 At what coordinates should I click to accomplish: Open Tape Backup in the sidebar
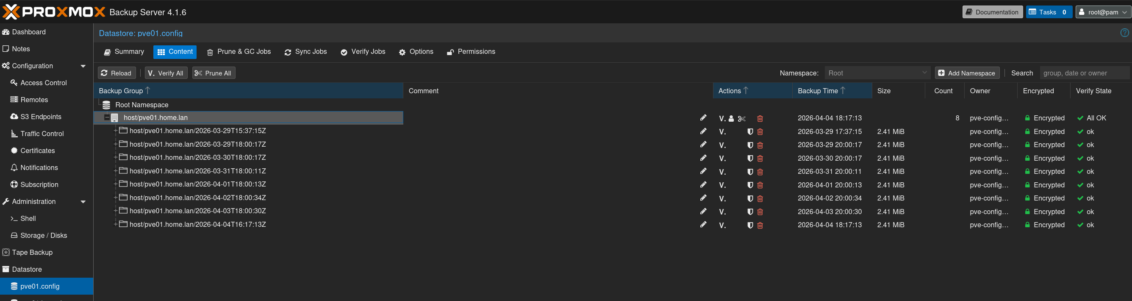pos(47,253)
